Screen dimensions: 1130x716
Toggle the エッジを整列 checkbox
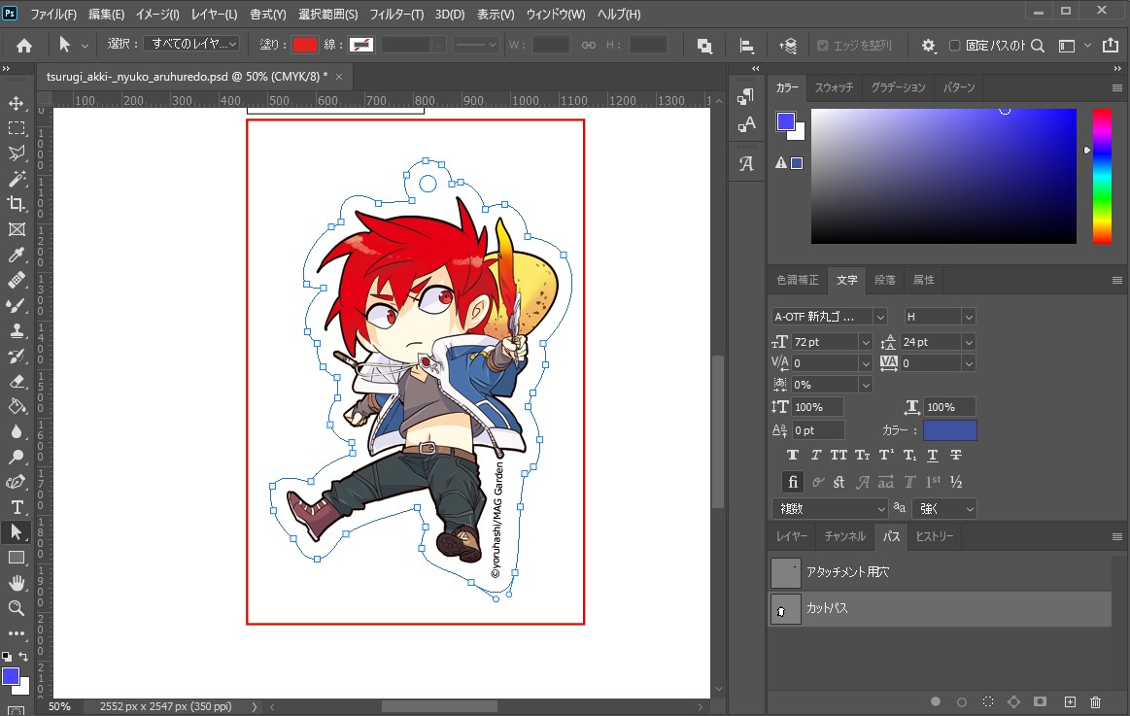pyautogui.click(x=822, y=46)
